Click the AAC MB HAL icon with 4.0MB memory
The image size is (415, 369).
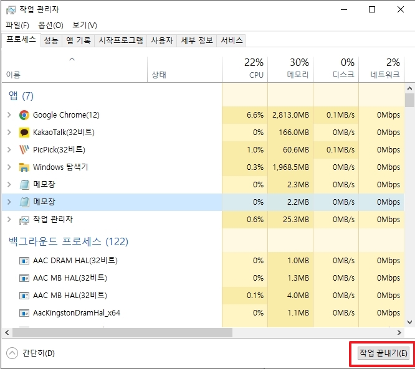tap(24, 296)
